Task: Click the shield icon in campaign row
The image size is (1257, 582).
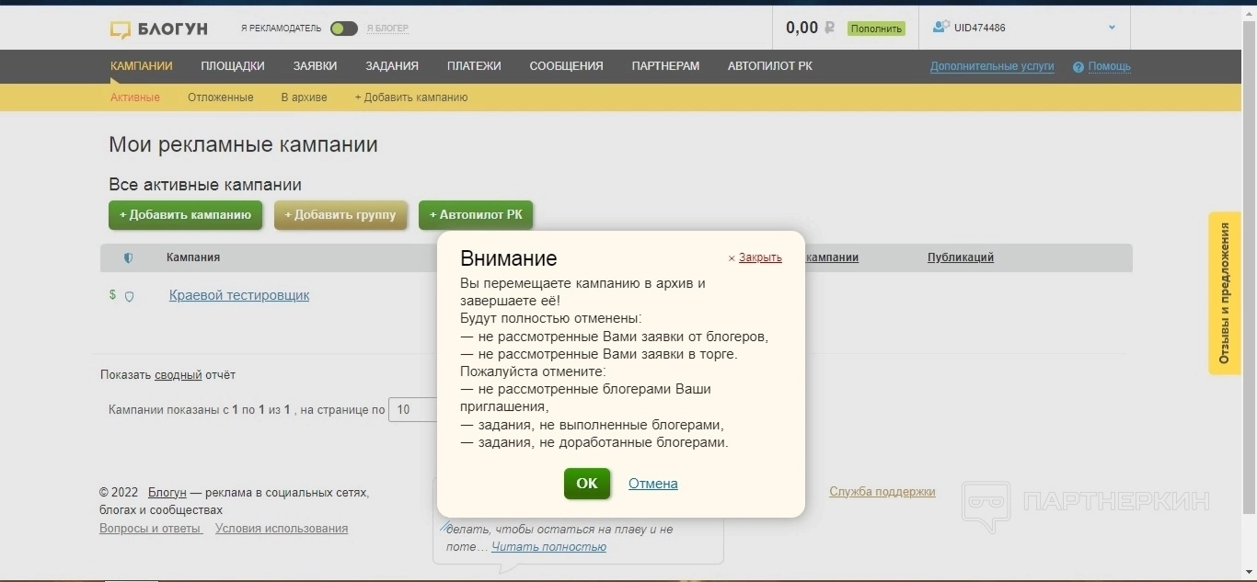Action: click(x=130, y=296)
